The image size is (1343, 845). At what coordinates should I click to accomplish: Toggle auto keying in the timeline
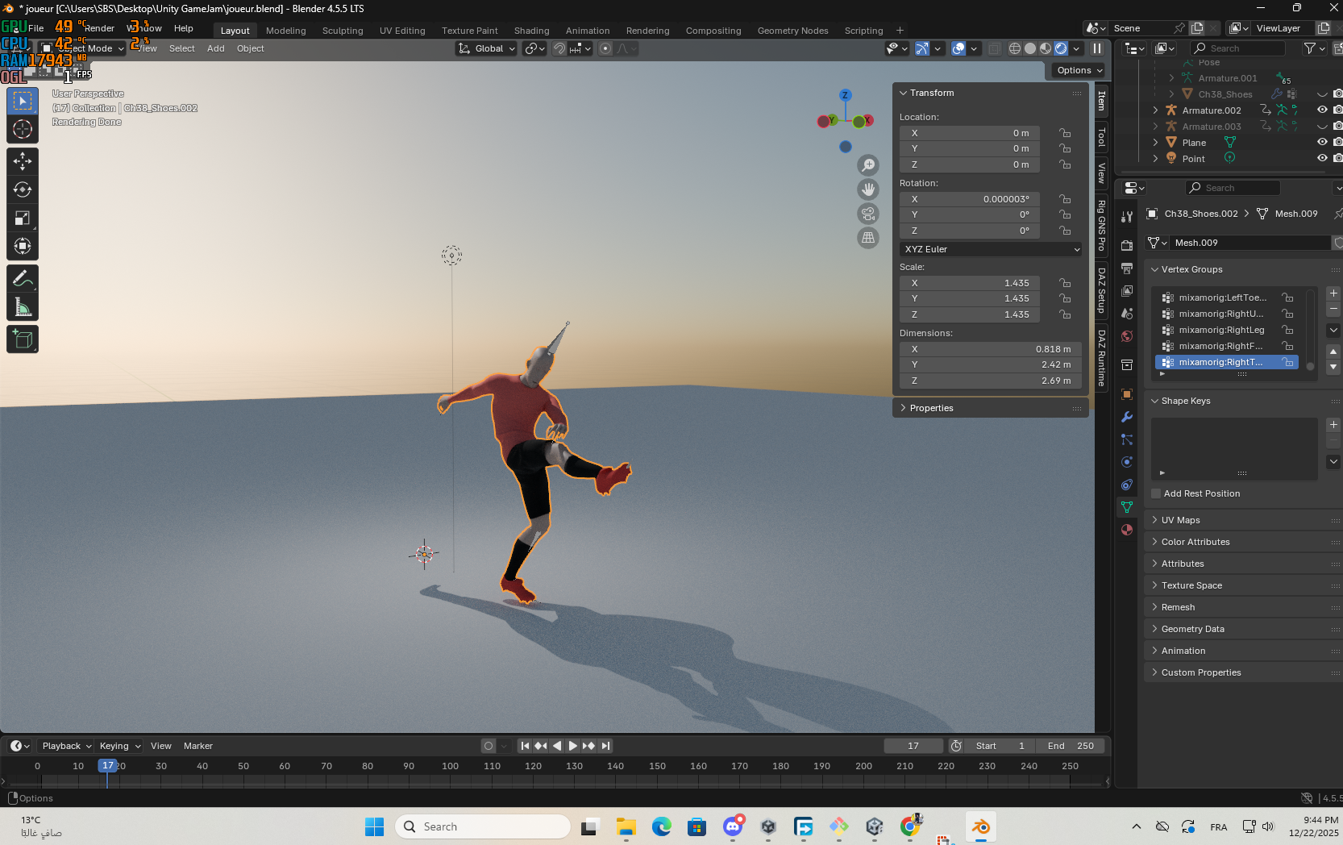(x=489, y=746)
